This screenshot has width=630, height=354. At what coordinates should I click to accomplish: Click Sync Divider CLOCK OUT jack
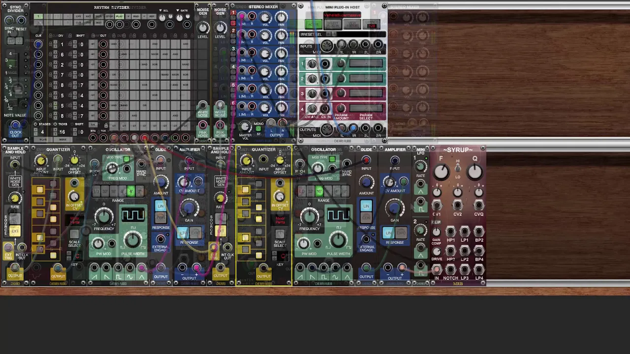(15, 125)
